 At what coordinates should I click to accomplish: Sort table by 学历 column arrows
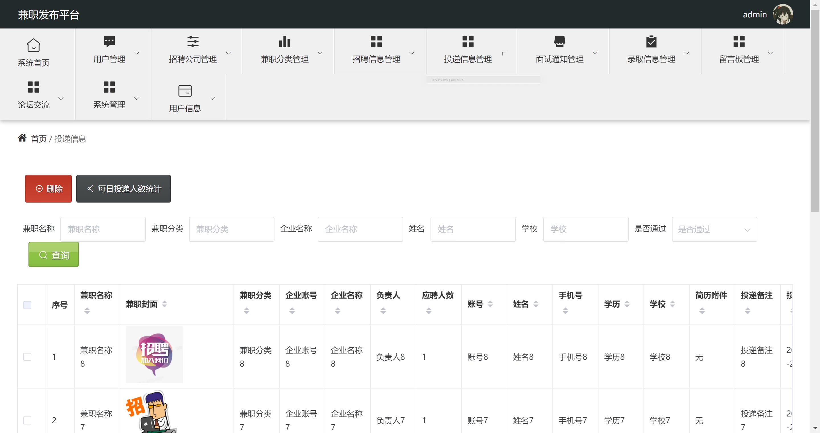[x=627, y=304]
